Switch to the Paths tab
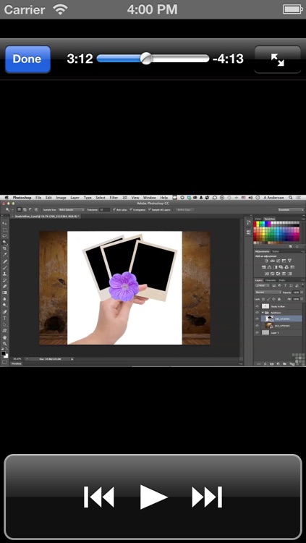The image size is (306, 543). click(282, 280)
